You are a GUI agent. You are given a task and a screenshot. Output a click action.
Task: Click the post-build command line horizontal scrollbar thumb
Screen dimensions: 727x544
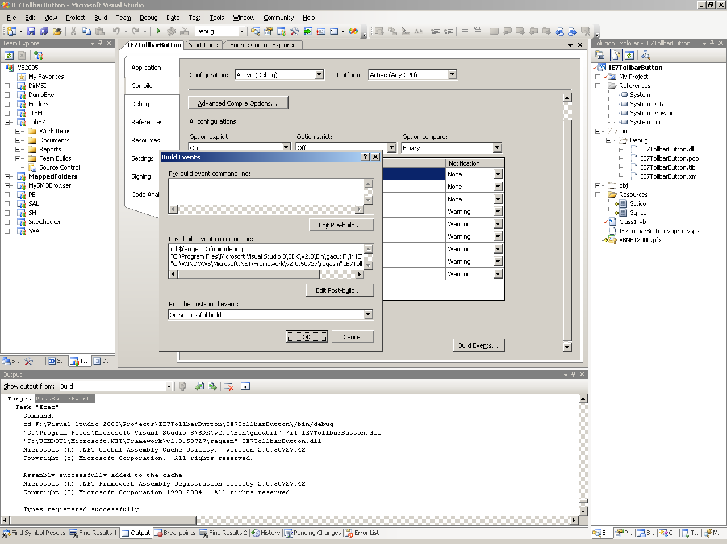tap(249, 275)
